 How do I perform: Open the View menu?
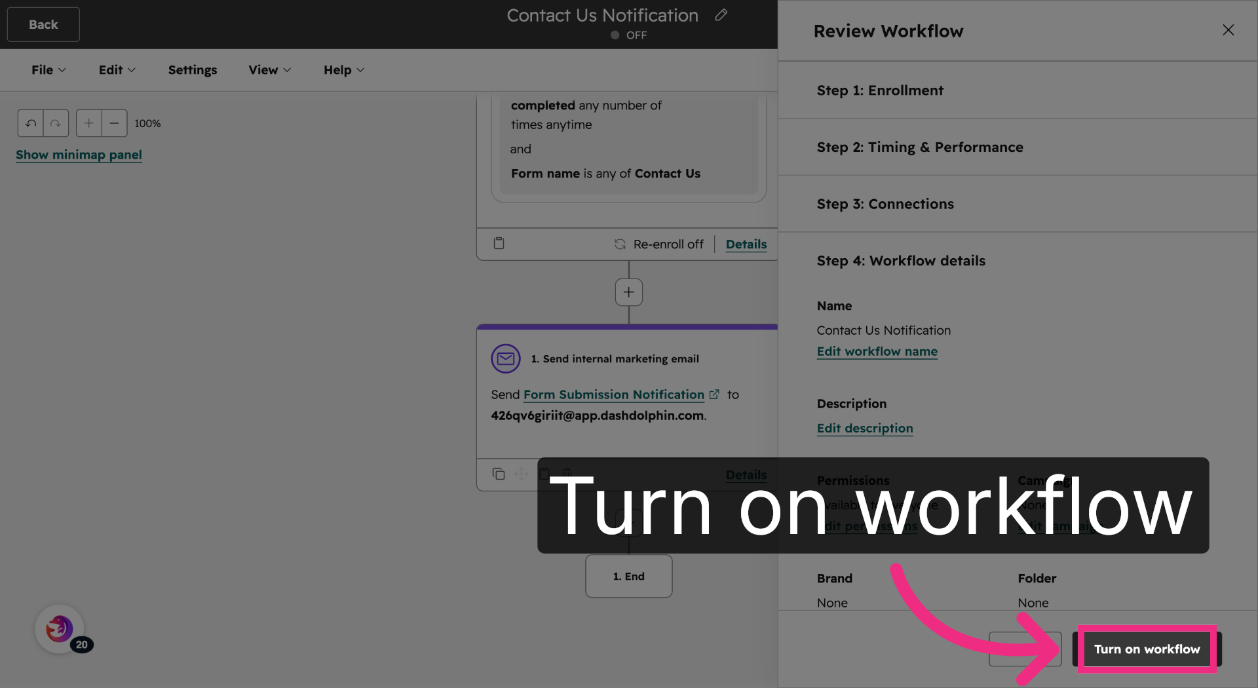269,69
